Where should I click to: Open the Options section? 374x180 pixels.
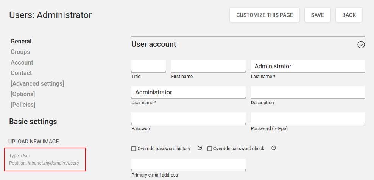(23, 94)
